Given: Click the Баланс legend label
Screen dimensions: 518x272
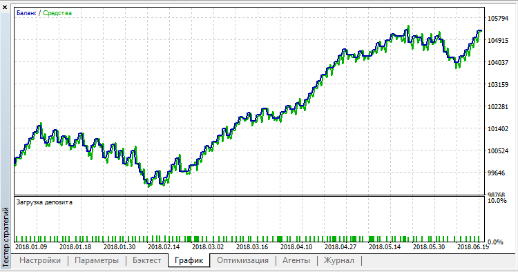Looking at the screenshot, I should pos(26,13).
